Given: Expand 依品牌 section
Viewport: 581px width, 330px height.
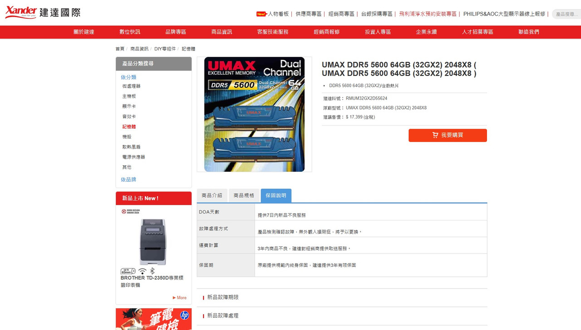Looking at the screenshot, I should (128, 180).
